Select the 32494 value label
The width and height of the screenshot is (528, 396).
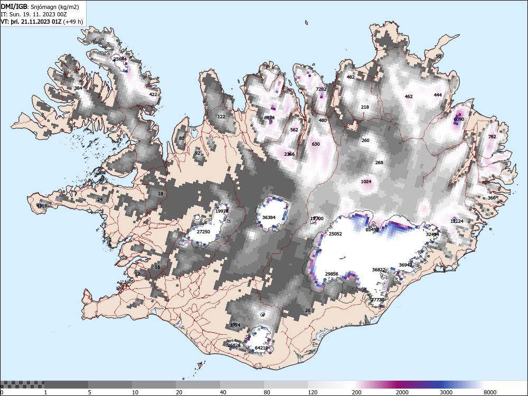[x=432, y=234]
